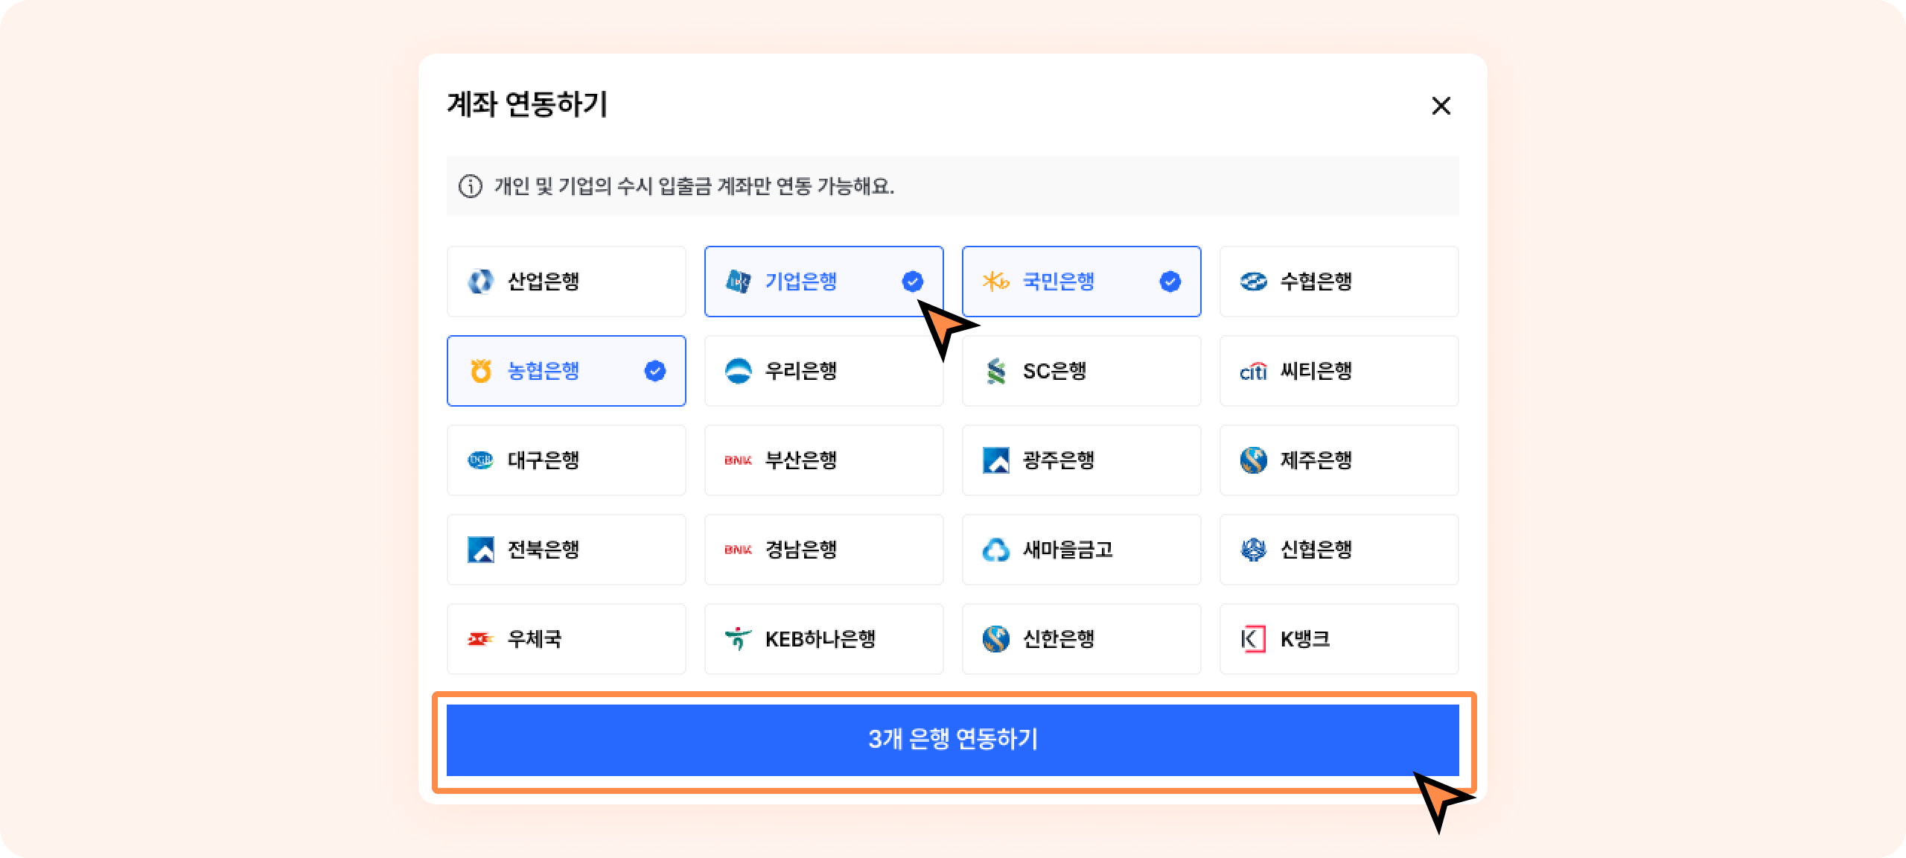Click the SC은행 logo icon
The image size is (1906, 858).
995,371
